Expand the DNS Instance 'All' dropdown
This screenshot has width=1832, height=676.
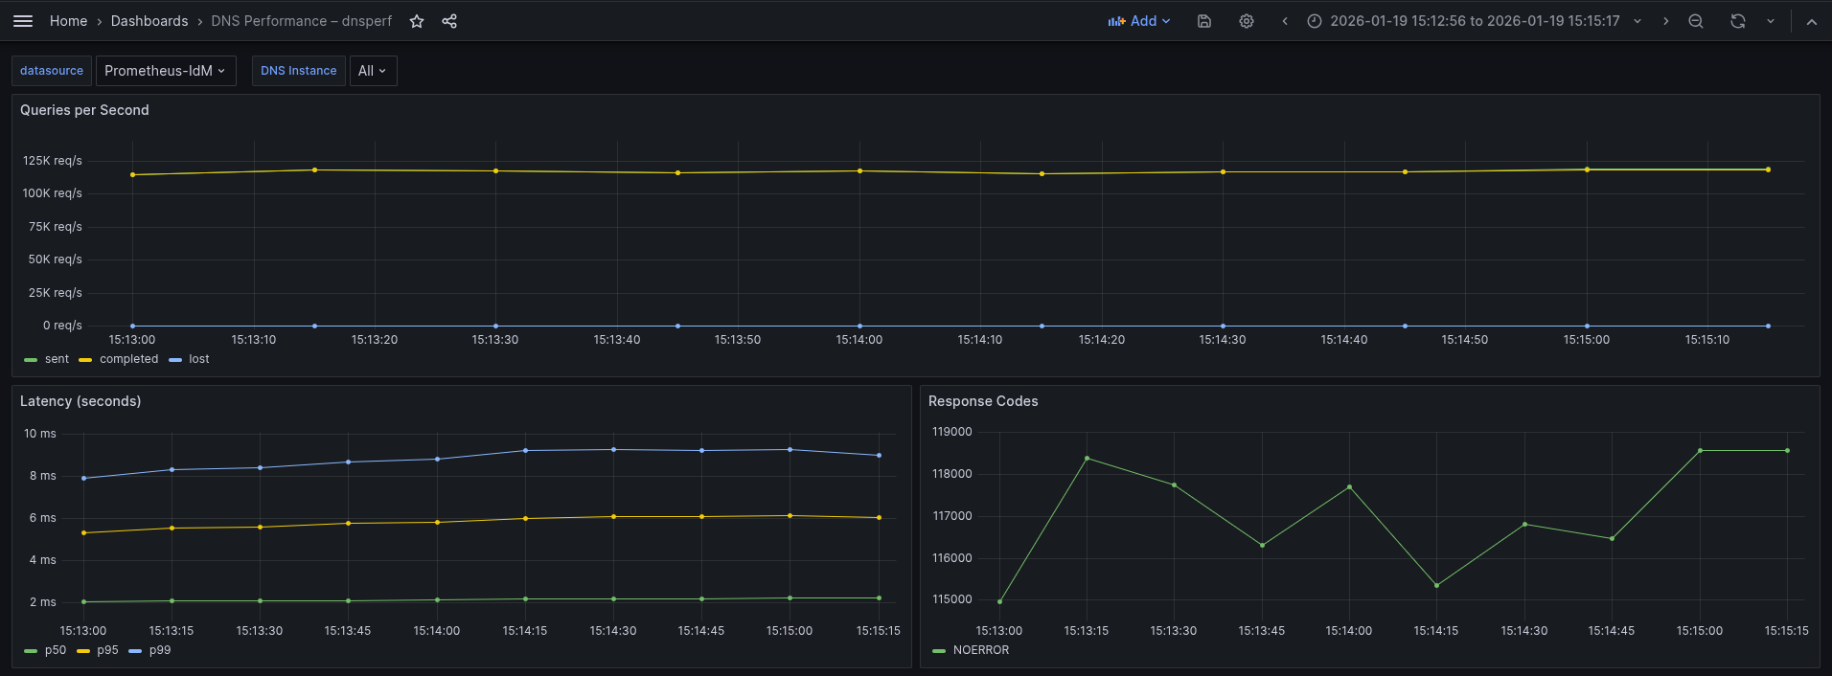tap(373, 71)
